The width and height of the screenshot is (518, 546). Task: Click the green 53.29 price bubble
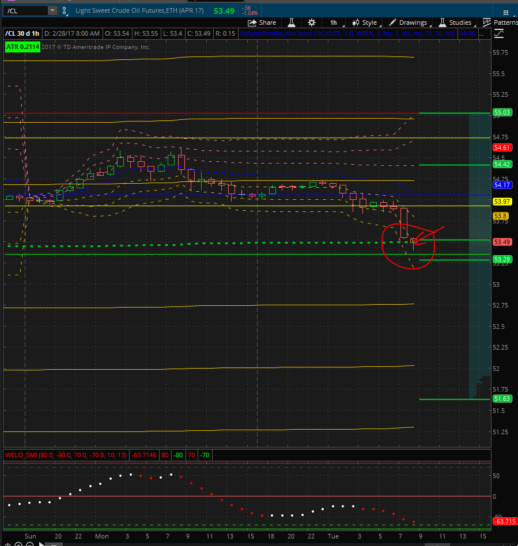tap(502, 259)
